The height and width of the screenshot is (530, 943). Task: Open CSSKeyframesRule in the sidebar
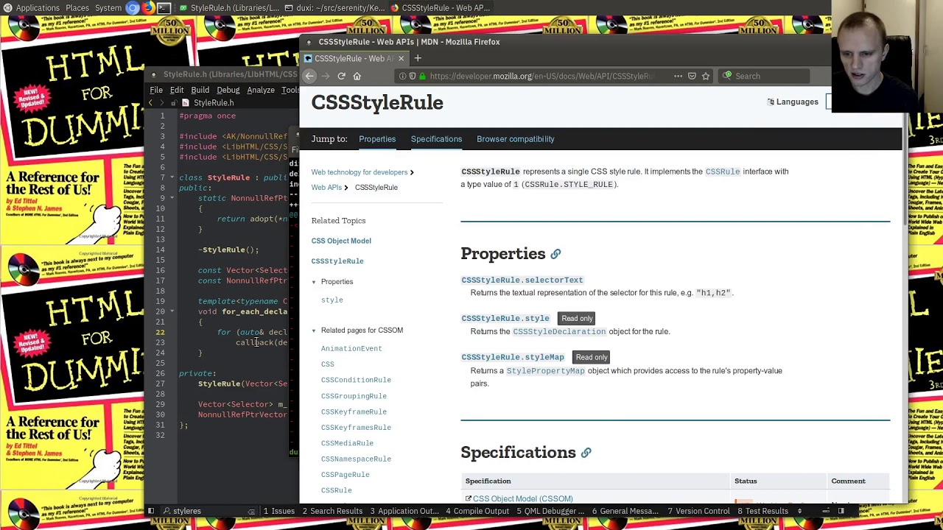coord(356,428)
